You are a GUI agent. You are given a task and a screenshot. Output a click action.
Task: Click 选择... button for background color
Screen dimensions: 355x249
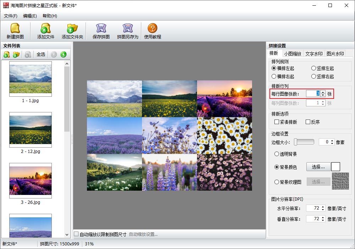click(x=318, y=167)
